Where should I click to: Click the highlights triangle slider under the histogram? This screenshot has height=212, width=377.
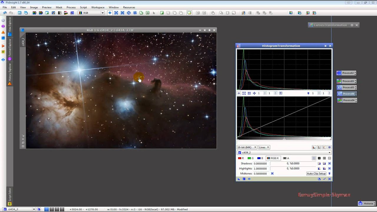[x=331, y=139]
